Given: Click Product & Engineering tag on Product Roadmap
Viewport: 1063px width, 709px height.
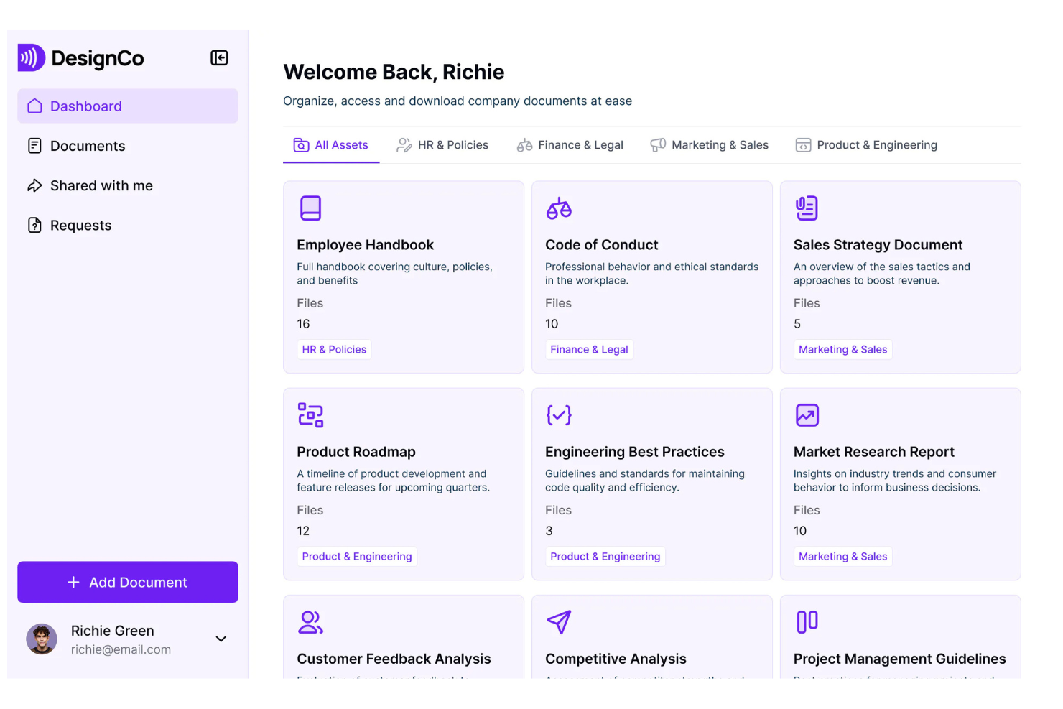Looking at the screenshot, I should [x=357, y=557].
